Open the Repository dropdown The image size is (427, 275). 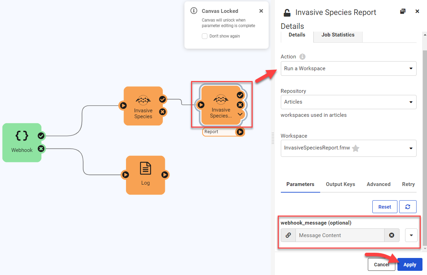point(348,102)
